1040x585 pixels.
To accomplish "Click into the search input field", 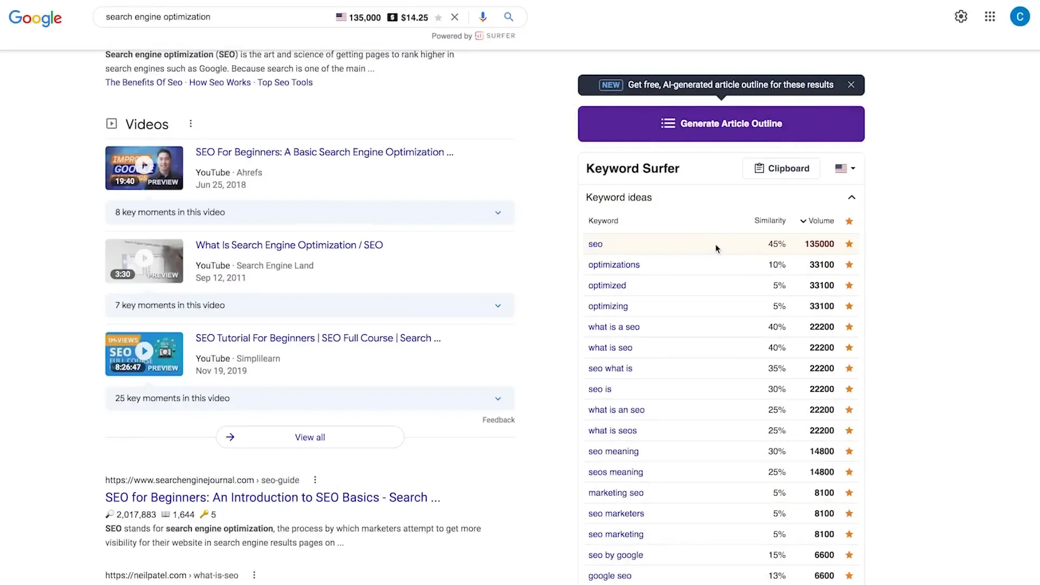I will click(x=217, y=17).
